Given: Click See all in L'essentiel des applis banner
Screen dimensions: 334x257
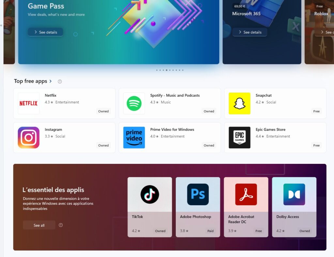Looking at the screenshot, I should 39,225.
